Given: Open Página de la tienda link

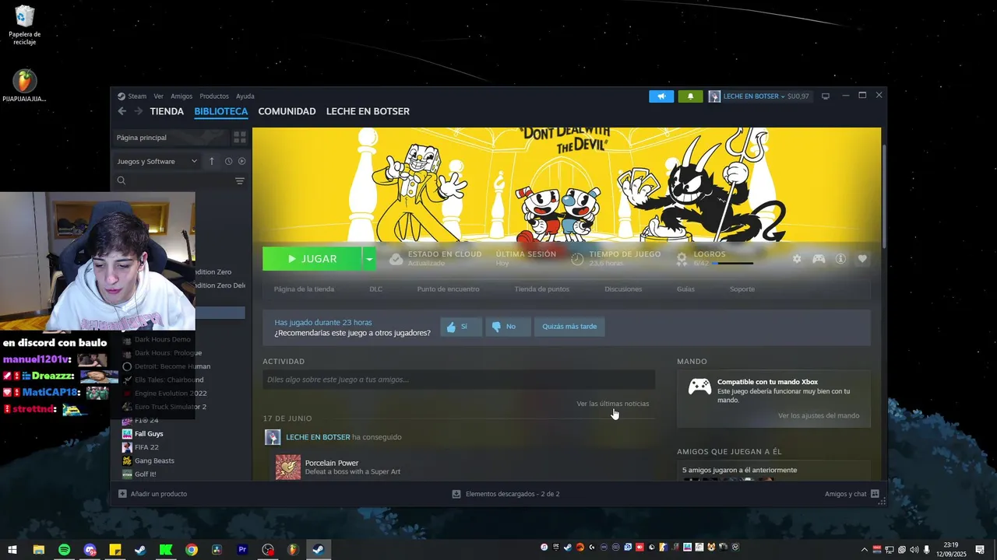Looking at the screenshot, I should 304,289.
